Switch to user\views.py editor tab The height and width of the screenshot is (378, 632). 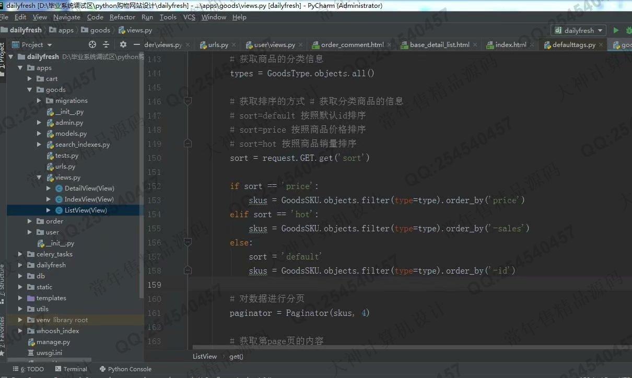tap(274, 45)
